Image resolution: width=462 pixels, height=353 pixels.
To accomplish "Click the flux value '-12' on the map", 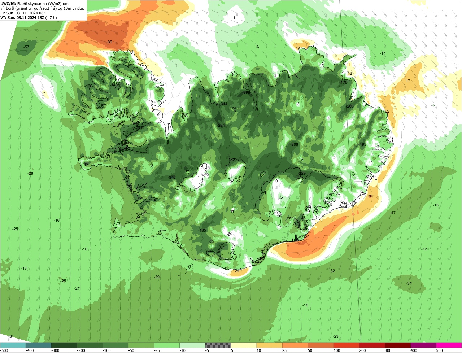I will pyautogui.click(x=424, y=249).
